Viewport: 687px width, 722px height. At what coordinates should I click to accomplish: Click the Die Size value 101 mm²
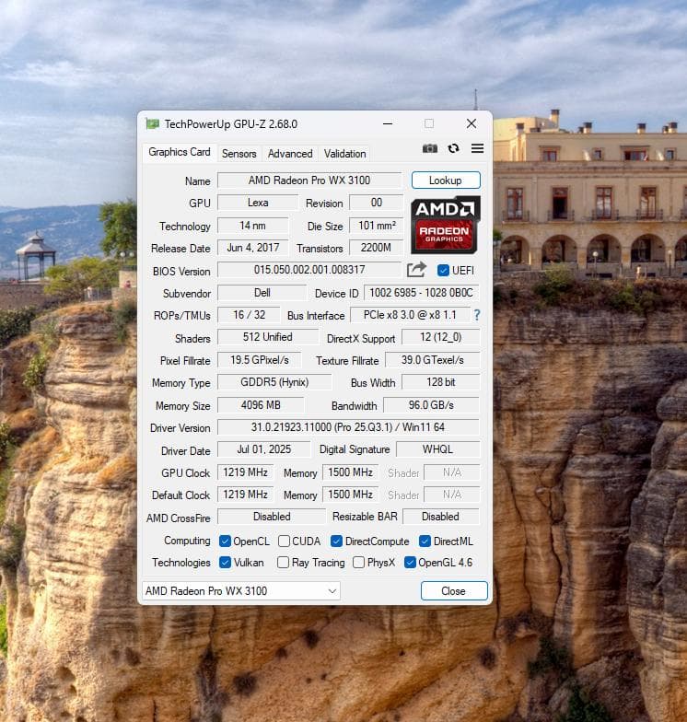click(x=376, y=225)
